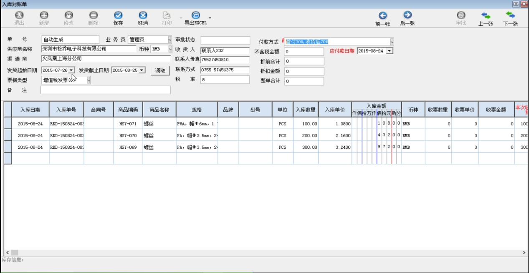
Task: Click the 下一张 double-arrow icon
Action: pos(510,15)
